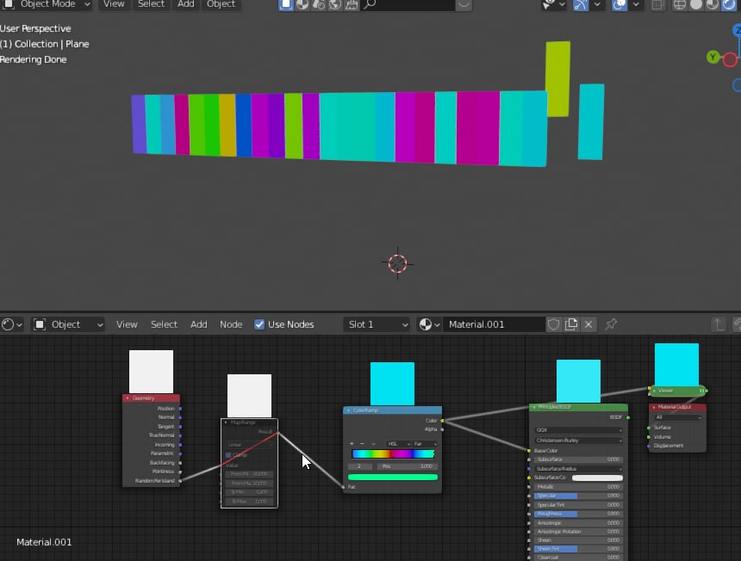This screenshot has height=561, width=741.
Task: Open the Node menu in node editor
Action: [231, 324]
